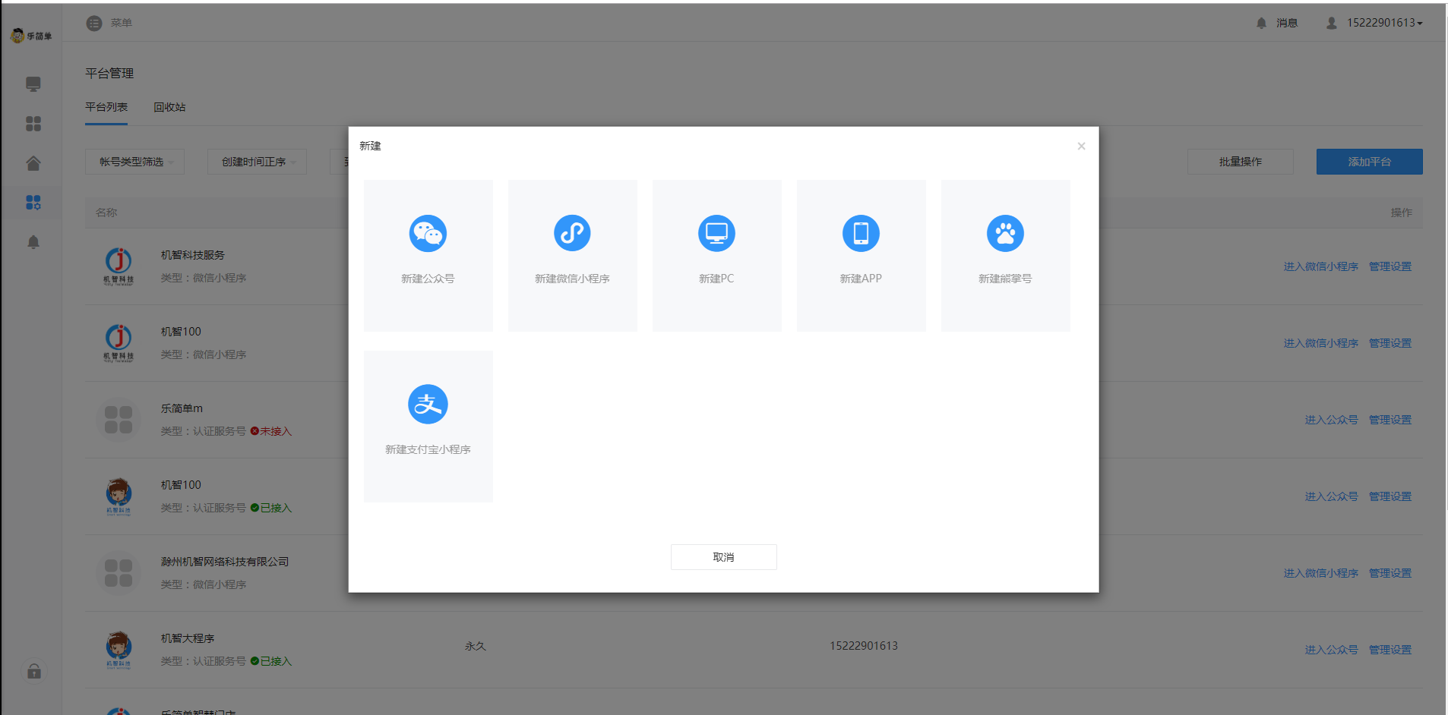Open 管理设置 for 机智科技服务
This screenshot has width=1448, height=715.
tap(1390, 266)
